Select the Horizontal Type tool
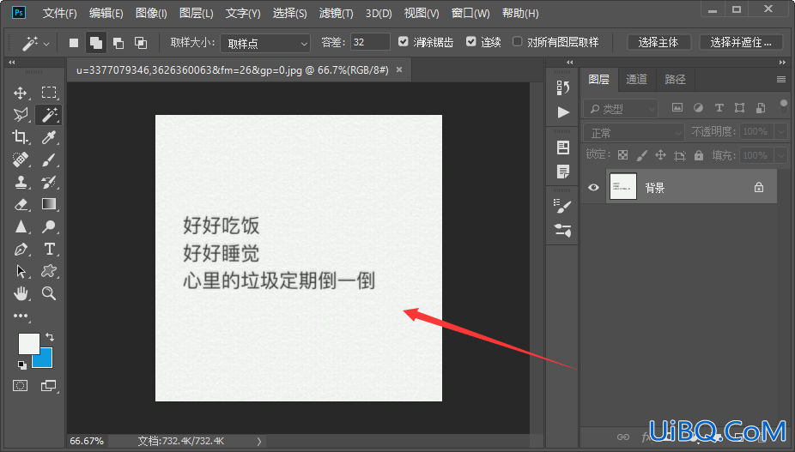The width and height of the screenshot is (795, 452). (49, 249)
